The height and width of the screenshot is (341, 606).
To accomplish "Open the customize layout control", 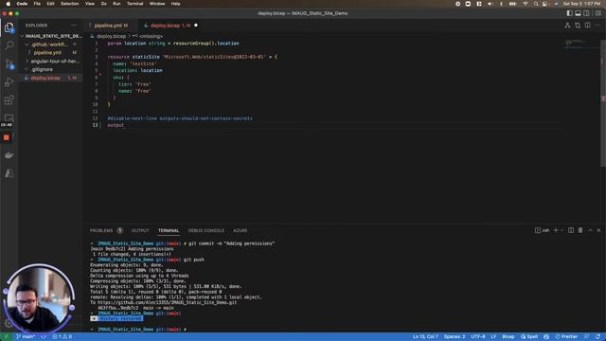I will [597, 13].
